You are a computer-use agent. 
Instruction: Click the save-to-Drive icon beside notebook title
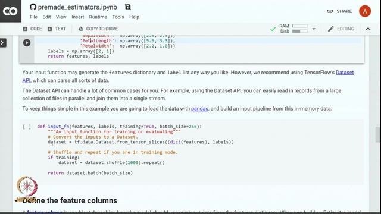click(128, 7)
